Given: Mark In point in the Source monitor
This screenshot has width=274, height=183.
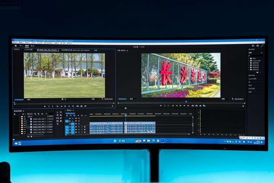Looking at the screenshot, I should pyautogui.click(x=49, y=106).
